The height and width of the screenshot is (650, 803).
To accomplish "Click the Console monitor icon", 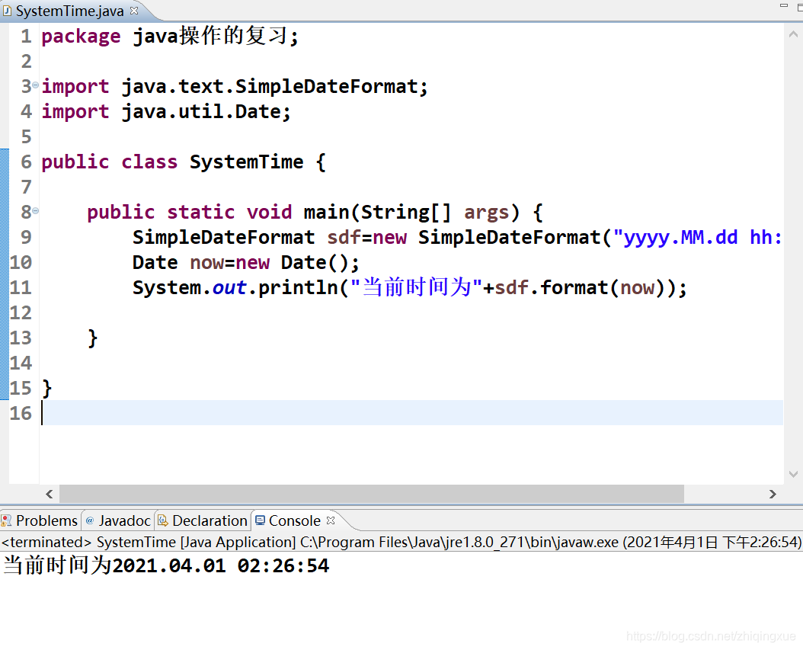I will 260,521.
